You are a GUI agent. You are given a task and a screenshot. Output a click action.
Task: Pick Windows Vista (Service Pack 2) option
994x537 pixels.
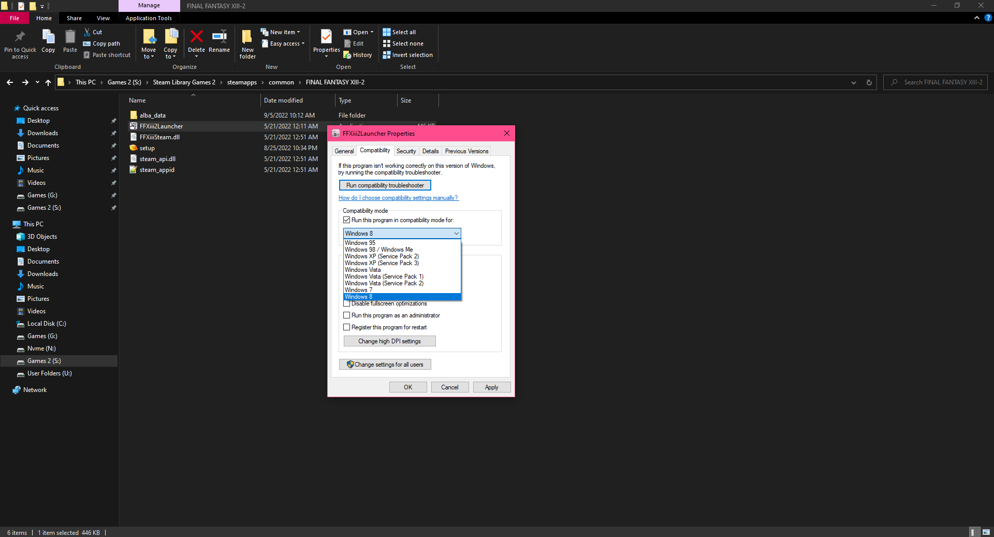[x=402, y=283]
